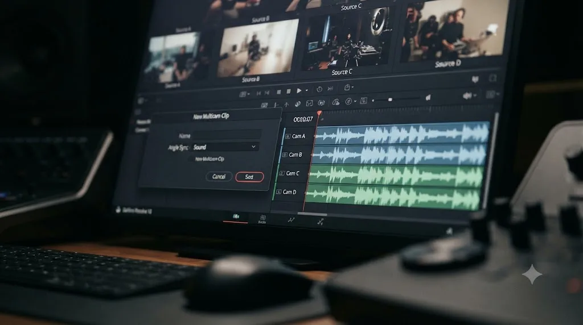Viewport: 583px width, 325px height.
Task: Open the viewer layout dropdown left of the transport
Action: [244, 94]
